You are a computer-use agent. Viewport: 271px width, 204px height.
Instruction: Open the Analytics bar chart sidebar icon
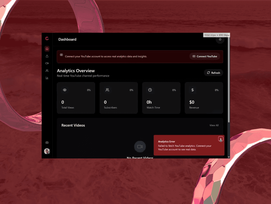(x=47, y=78)
